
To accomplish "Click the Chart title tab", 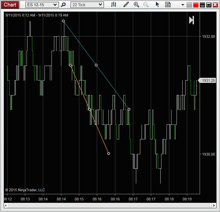I will (x=10, y=5).
